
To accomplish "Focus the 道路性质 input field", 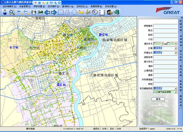I will click(x=165, y=57).
